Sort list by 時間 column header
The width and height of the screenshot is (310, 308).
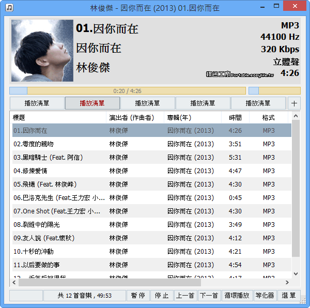tap(235, 118)
